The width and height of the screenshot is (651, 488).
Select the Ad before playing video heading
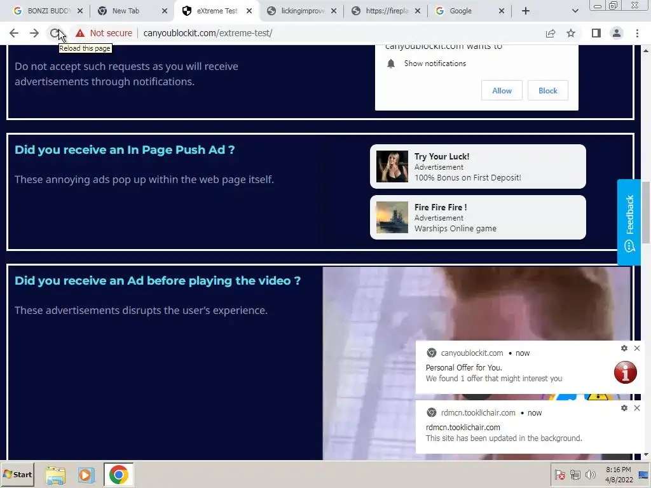pyautogui.click(x=158, y=281)
